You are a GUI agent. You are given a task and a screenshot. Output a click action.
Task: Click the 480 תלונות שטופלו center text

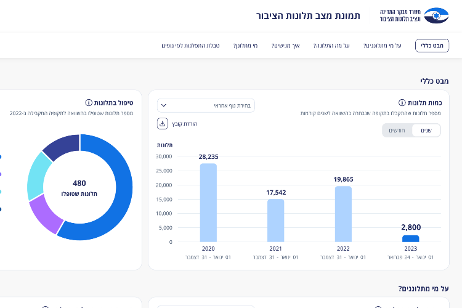point(79,188)
